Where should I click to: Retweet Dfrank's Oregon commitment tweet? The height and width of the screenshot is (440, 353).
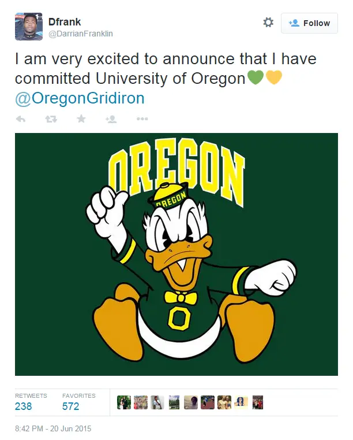pyautogui.click(x=51, y=119)
